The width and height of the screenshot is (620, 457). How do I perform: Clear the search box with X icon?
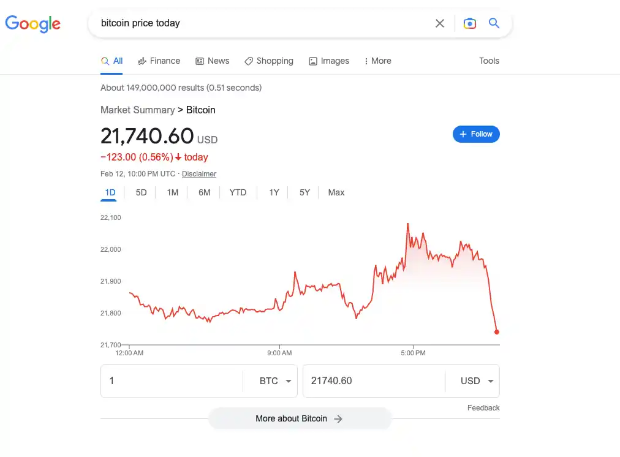point(440,23)
